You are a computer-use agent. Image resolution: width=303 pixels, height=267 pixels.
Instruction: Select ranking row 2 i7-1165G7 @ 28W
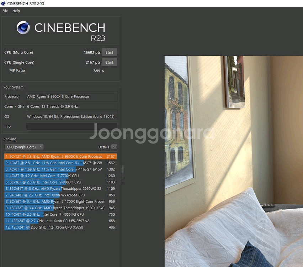point(60,163)
